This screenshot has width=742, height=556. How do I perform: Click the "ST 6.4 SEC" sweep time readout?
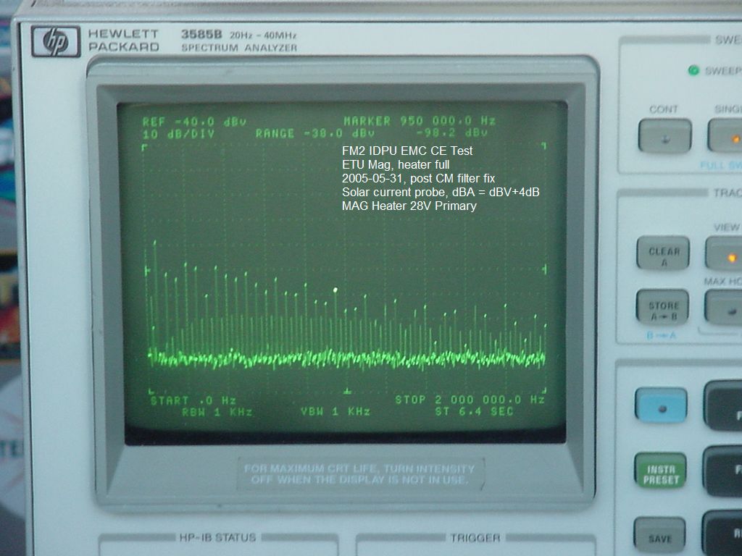coord(474,412)
